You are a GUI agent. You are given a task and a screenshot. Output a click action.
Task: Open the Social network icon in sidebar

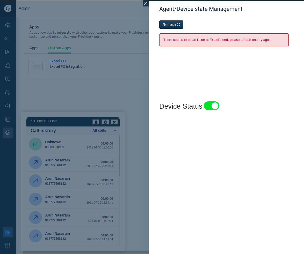8,65
